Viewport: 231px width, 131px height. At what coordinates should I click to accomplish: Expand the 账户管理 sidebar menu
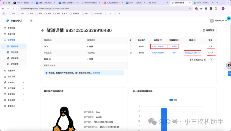tap(23, 88)
